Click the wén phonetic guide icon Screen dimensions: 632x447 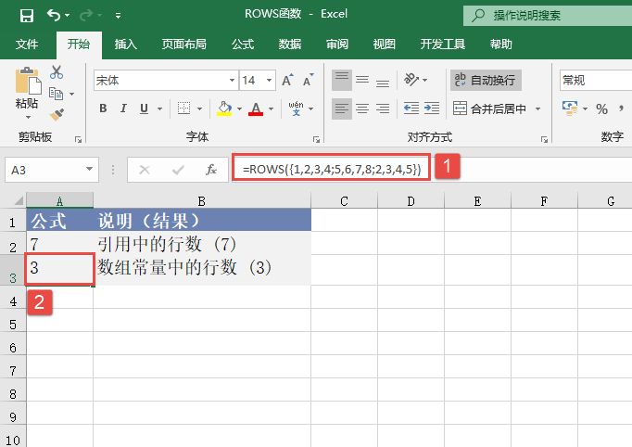[296, 109]
